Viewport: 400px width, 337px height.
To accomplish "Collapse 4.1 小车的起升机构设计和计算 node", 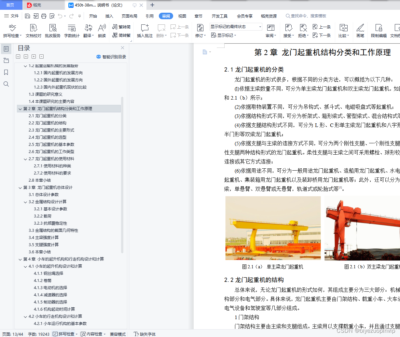I will (25, 266).
